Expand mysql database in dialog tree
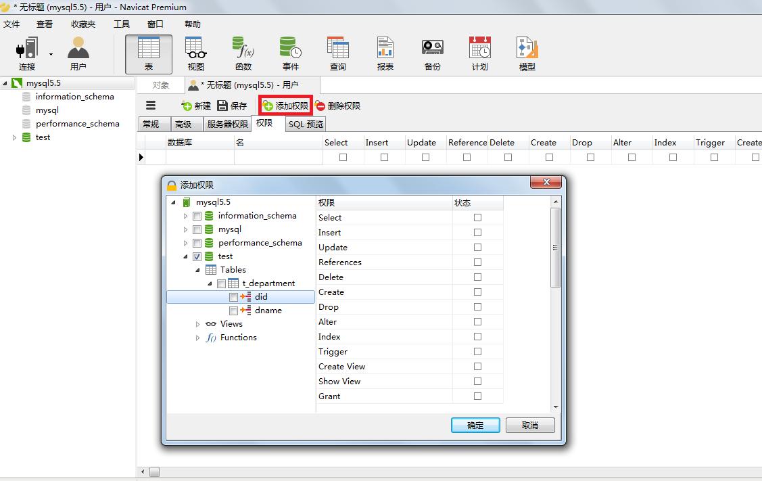762x481 pixels. click(185, 229)
